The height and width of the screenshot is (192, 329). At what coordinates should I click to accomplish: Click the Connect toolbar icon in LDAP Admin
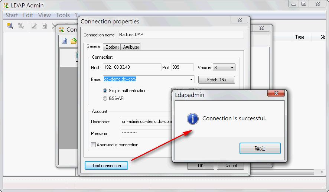point(10,26)
